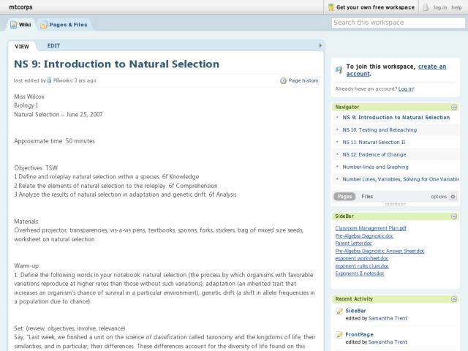Open FrontPage in Recent Activity
Viewport: 468px width, 351px height.
coord(359,335)
